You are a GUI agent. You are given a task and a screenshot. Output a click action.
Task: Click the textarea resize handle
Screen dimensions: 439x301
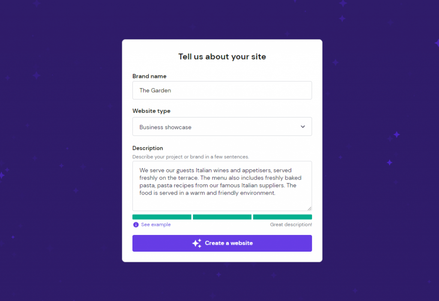310,208
